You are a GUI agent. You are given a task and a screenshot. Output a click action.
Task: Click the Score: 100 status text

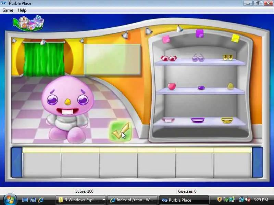pyautogui.click(x=84, y=191)
